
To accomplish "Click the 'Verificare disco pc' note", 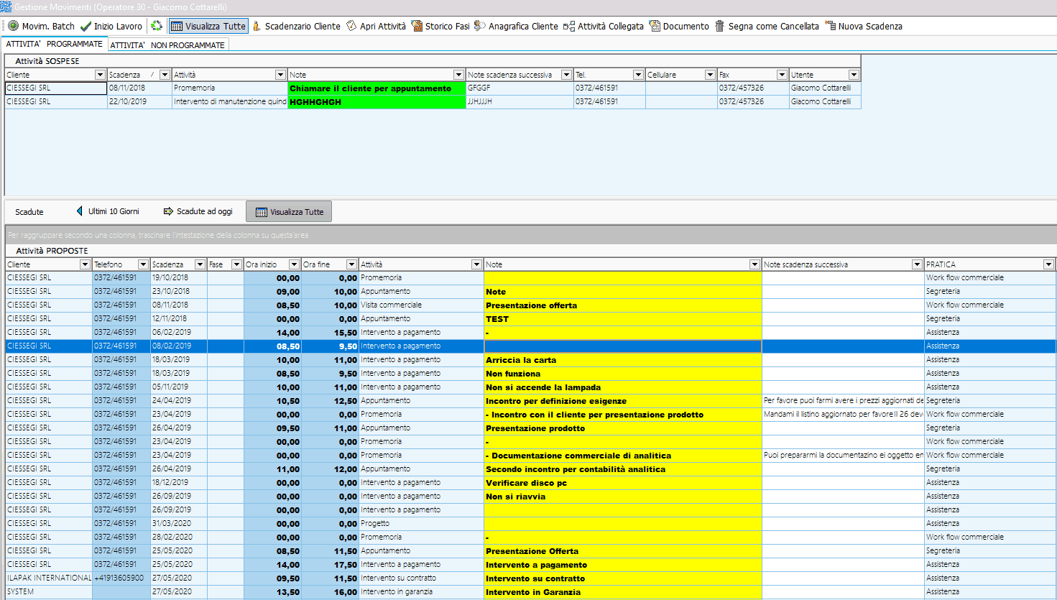I will pyautogui.click(x=623, y=483).
